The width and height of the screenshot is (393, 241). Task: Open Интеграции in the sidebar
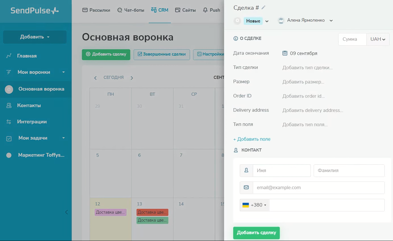(x=32, y=122)
